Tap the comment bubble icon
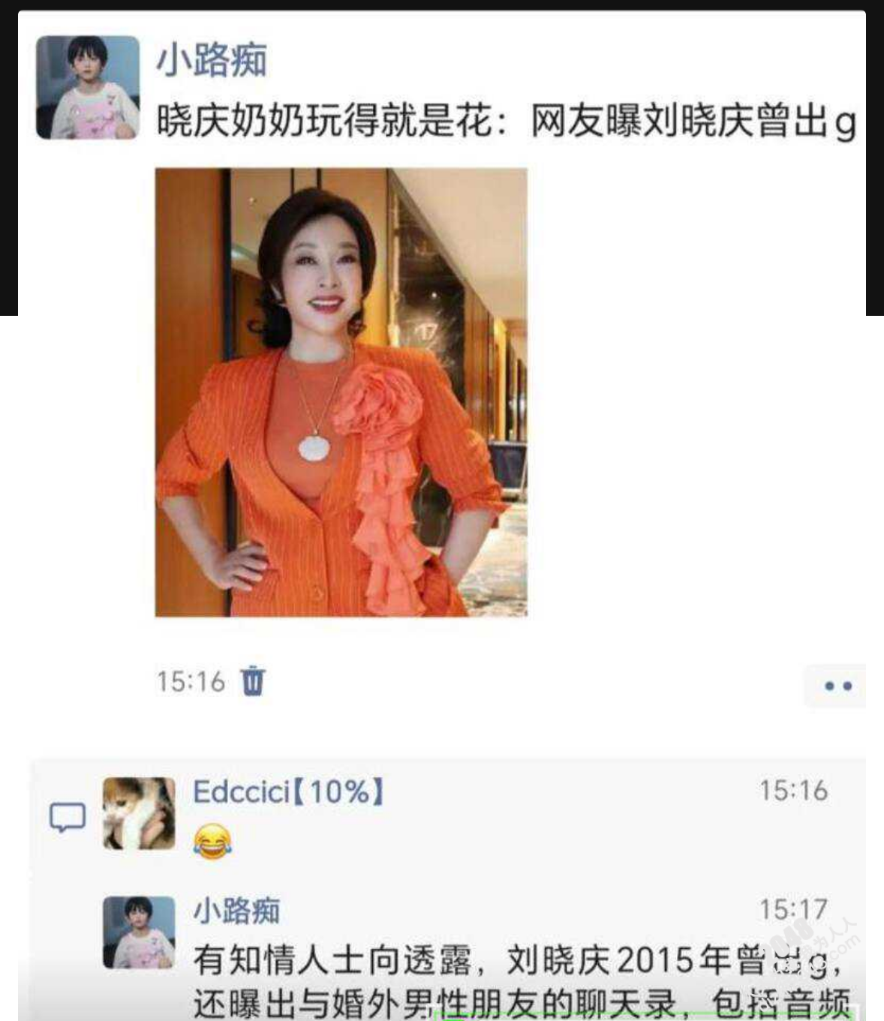Image resolution: width=884 pixels, height=1021 pixels. coord(68,817)
